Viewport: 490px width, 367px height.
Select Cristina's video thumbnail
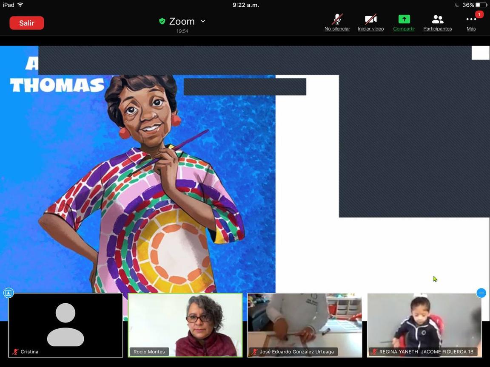coord(66,325)
